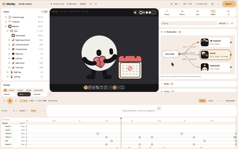Open the three-dot more menu
This screenshot has width=238, height=149.
(x=219, y=4)
